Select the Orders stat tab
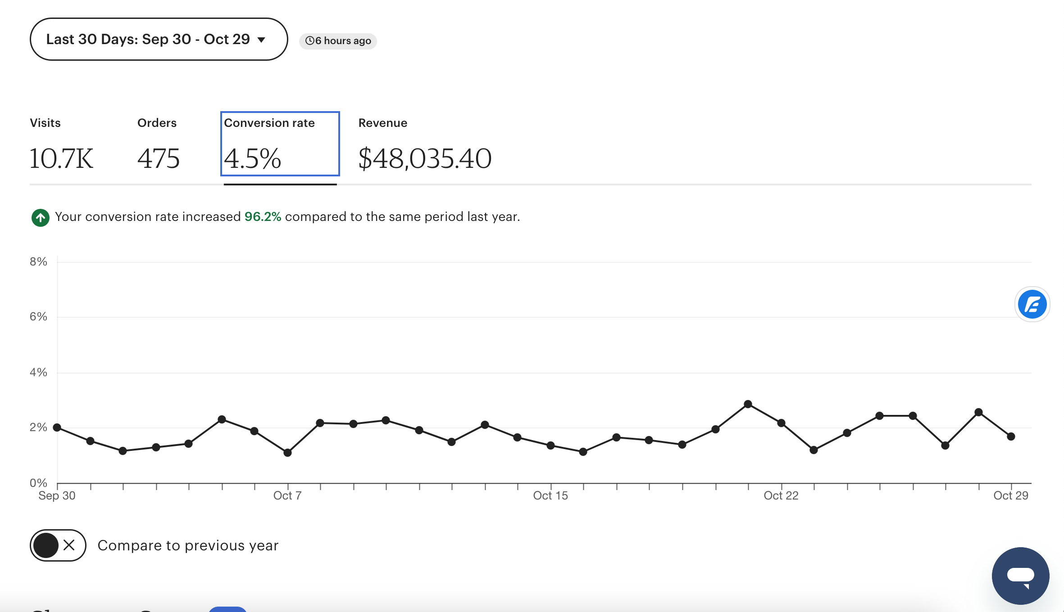This screenshot has height=612, width=1064. point(158,145)
